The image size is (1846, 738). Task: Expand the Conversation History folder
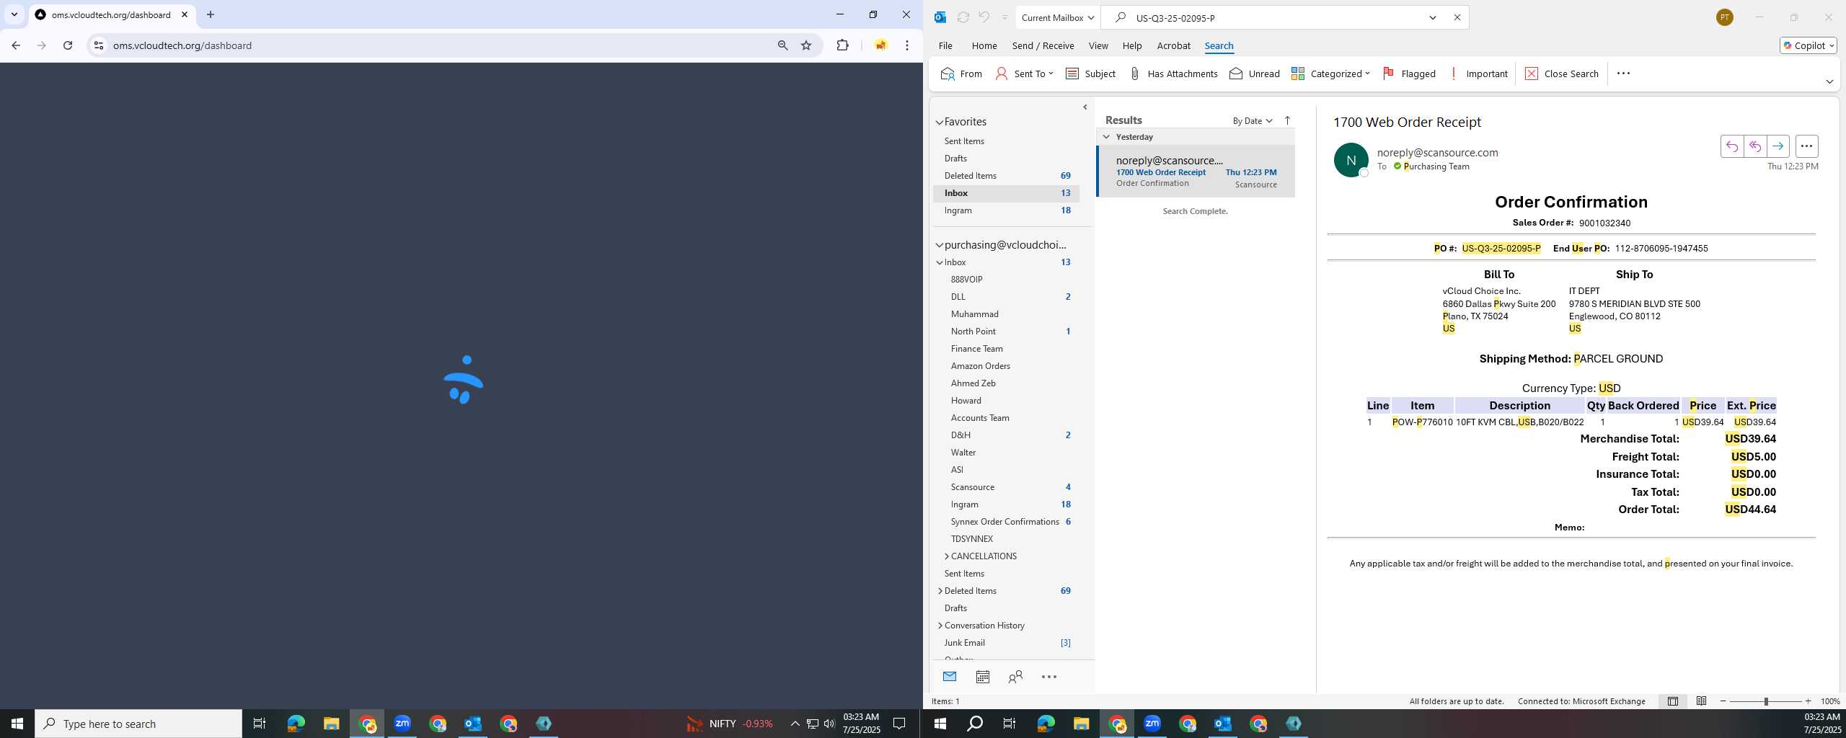click(940, 626)
